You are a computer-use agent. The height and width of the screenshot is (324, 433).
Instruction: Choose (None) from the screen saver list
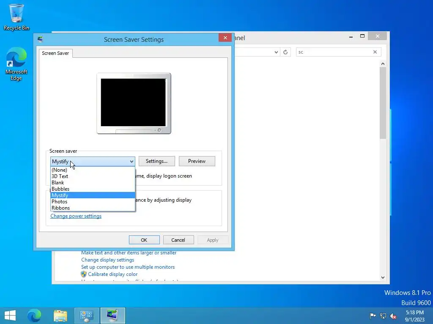tap(93, 170)
